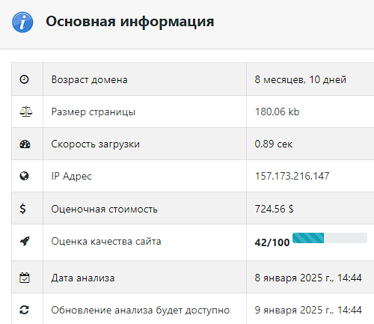Click the blue info icon near heading
Screen dimensions: 374x324
pyautogui.click(x=22, y=22)
